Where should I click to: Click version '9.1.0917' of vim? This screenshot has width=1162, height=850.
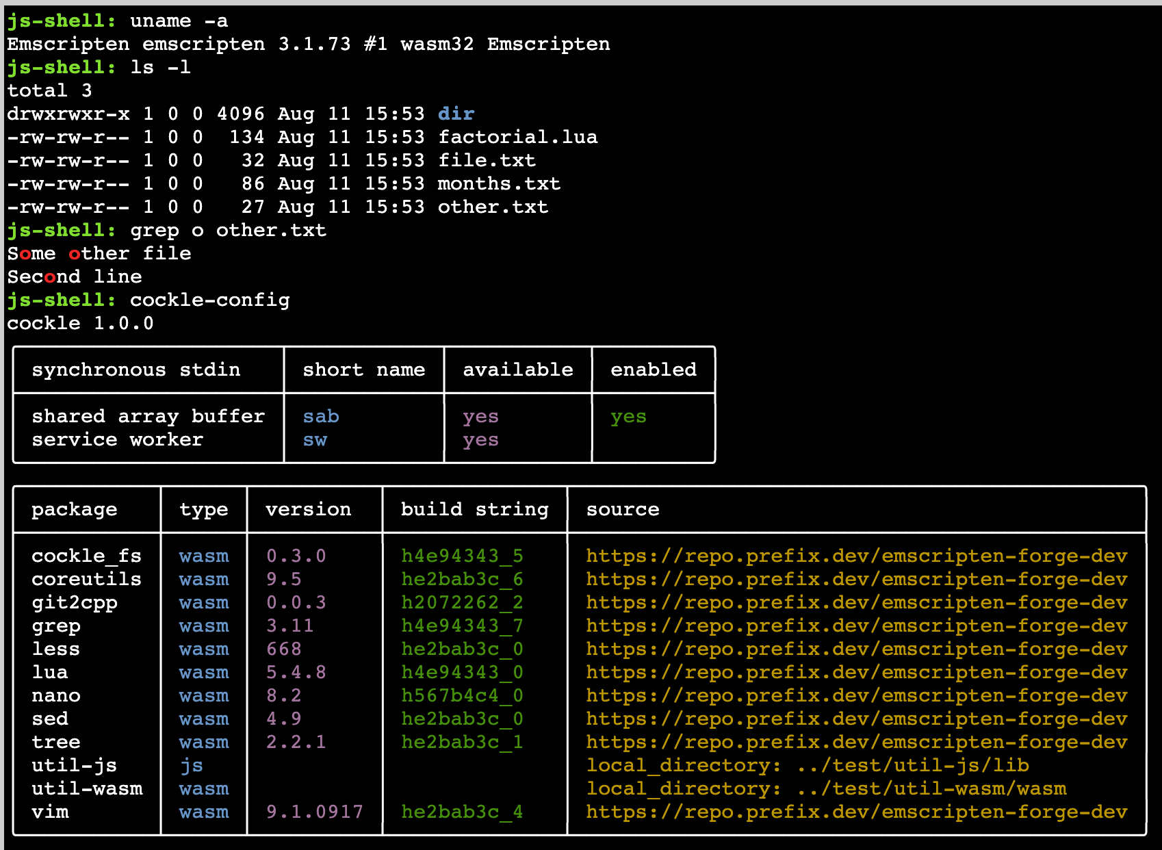pos(315,812)
